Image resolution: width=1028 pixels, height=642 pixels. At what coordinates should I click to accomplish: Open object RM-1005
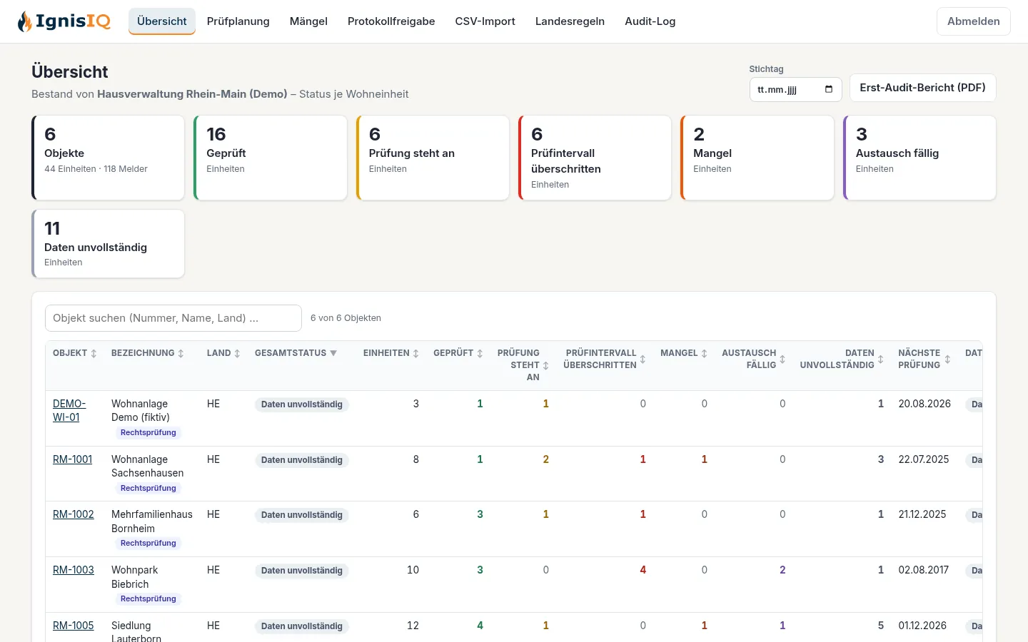[x=74, y=626]
